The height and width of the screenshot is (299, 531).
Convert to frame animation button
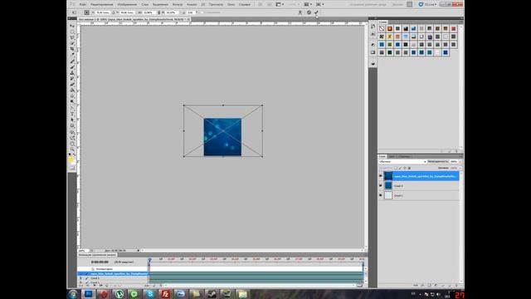pos(359,286)
